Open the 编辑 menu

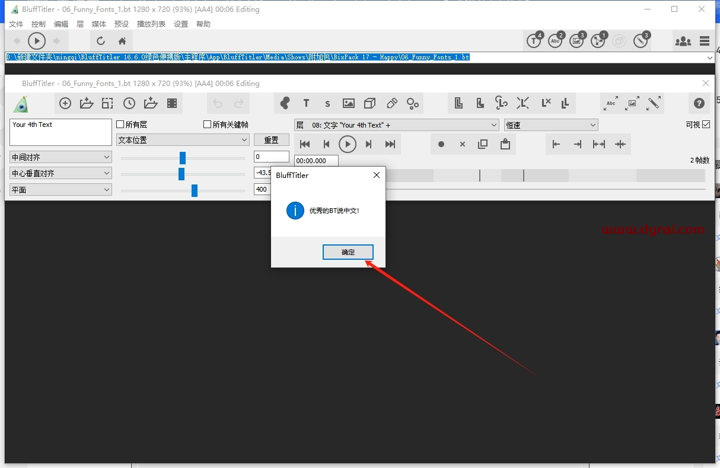[61, 24]
